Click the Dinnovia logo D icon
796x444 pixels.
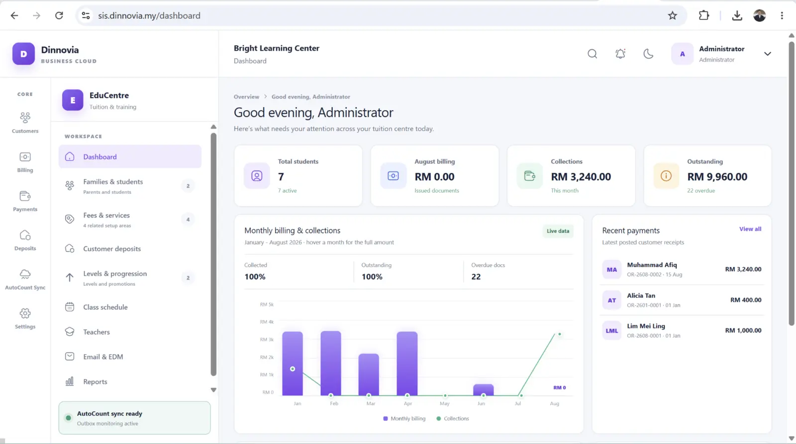click(23, 54)
